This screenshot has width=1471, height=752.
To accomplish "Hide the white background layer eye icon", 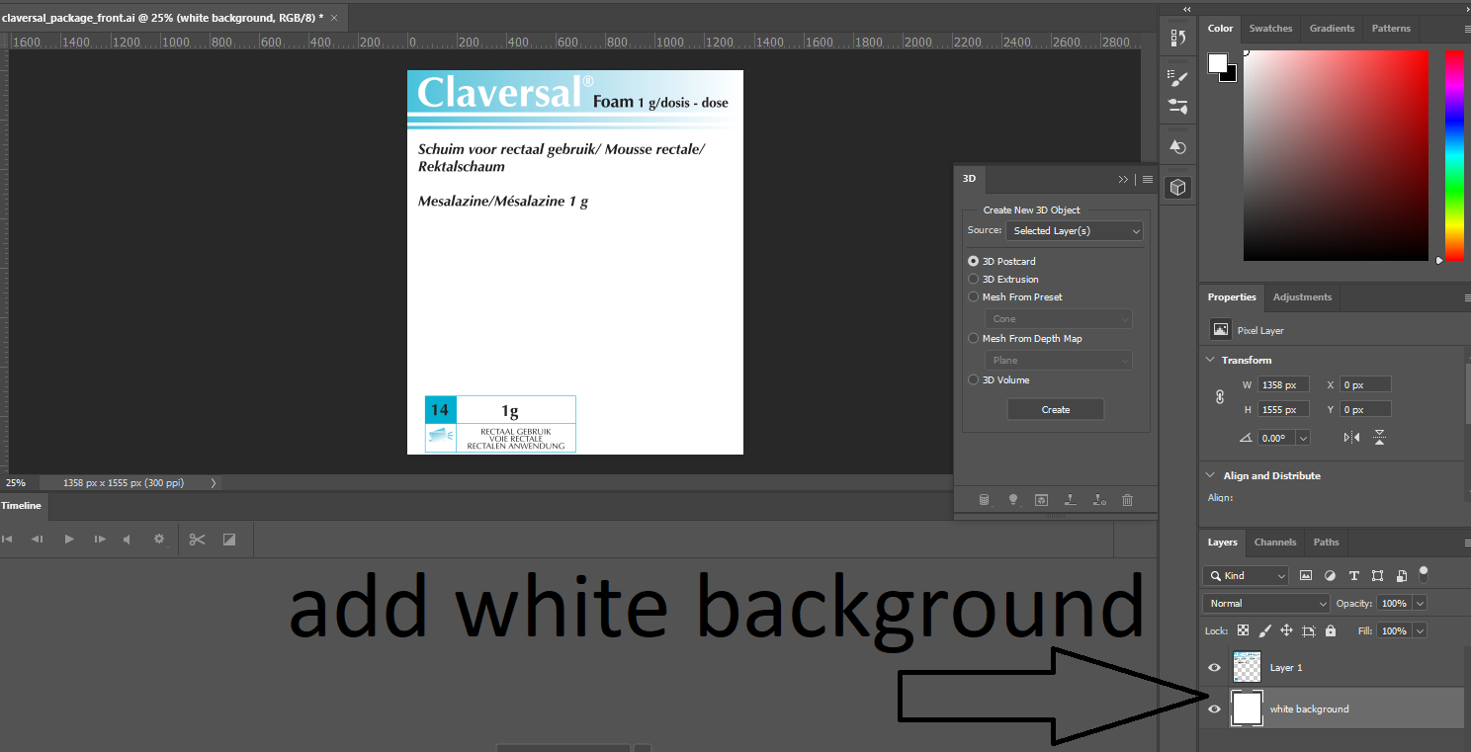I will [1215, 709].
